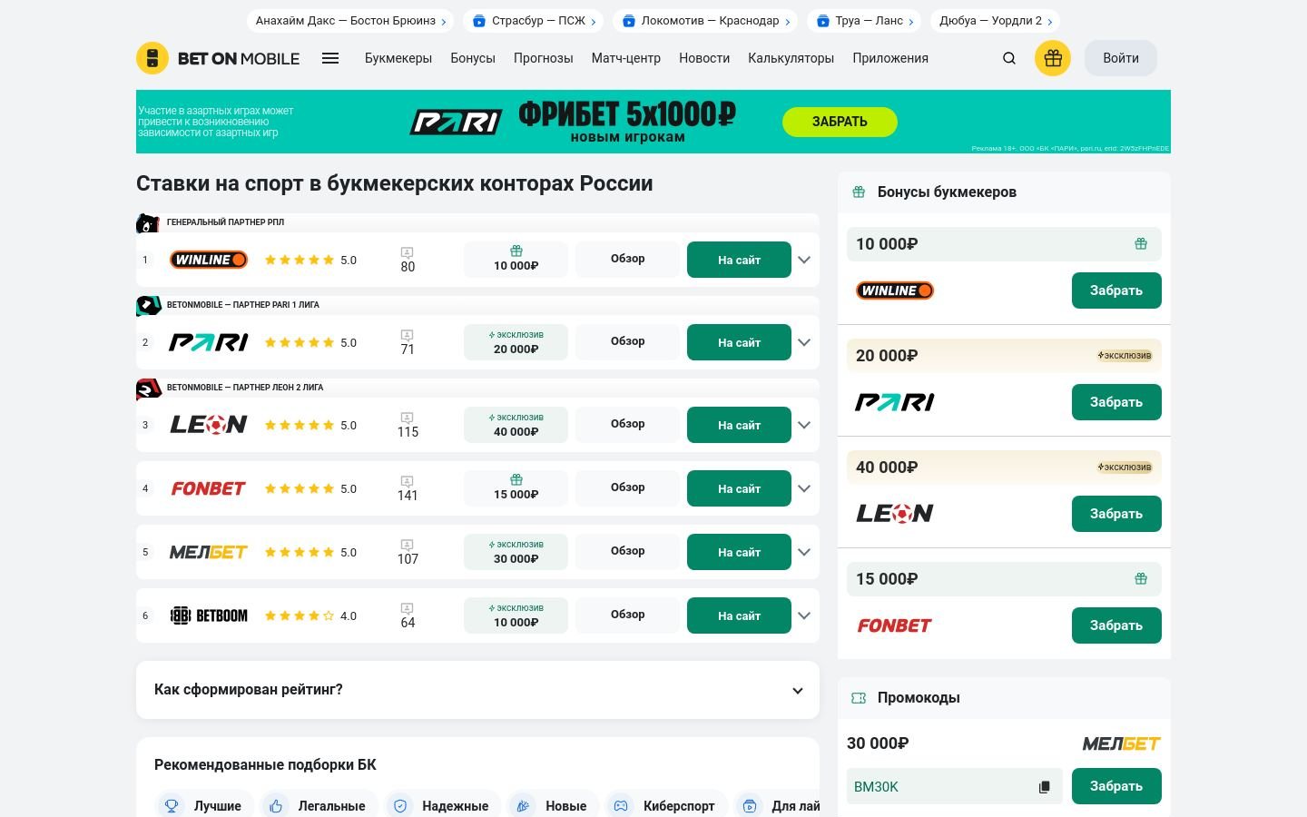Click the BET ON MOBILE logo
This screenshot has height=817, width=1307.
218,58
